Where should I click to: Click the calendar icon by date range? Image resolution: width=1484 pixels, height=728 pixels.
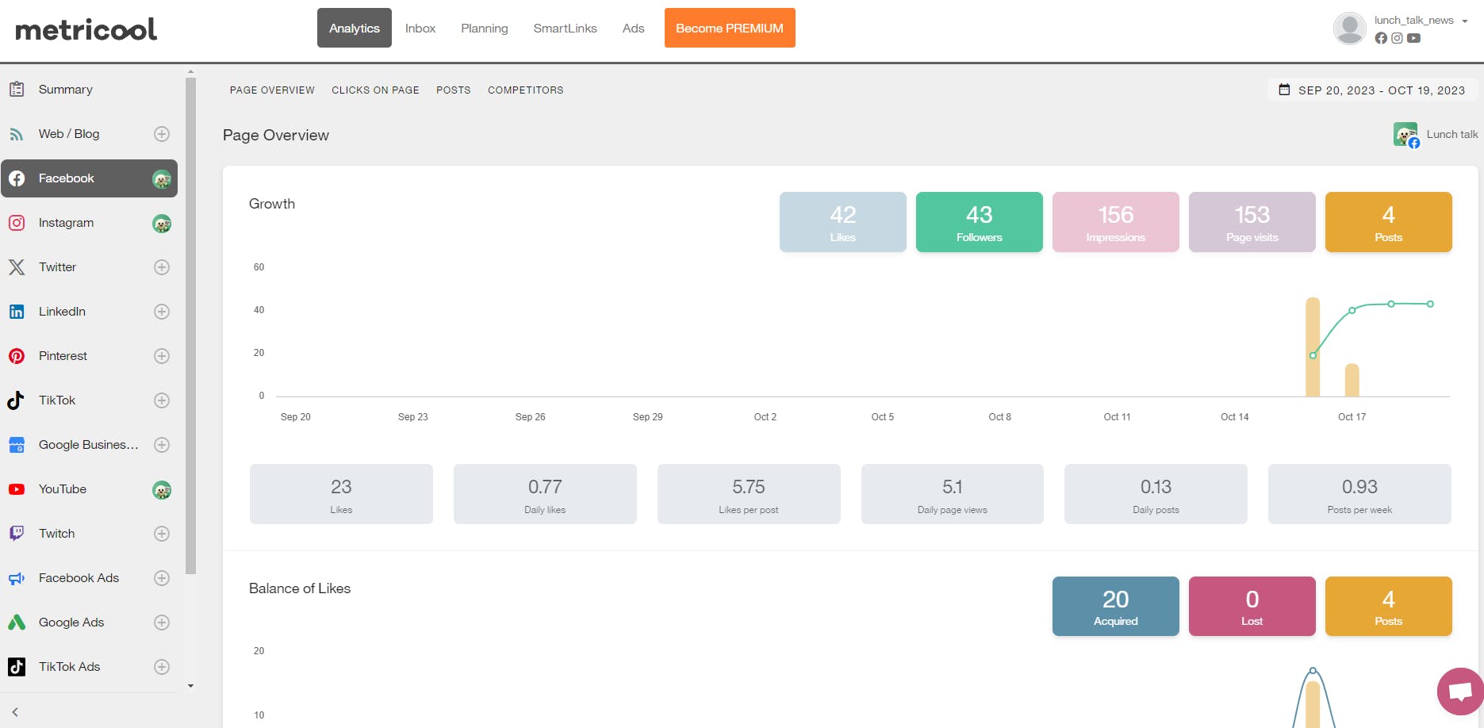click(1284, 90)
